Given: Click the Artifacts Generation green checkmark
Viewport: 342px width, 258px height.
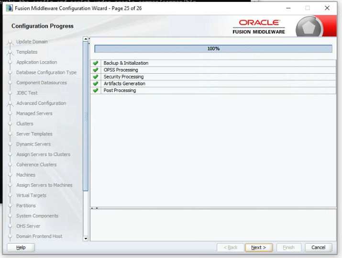Looking at the screenshot, I should pyautogui.click(x=96, y=83).
